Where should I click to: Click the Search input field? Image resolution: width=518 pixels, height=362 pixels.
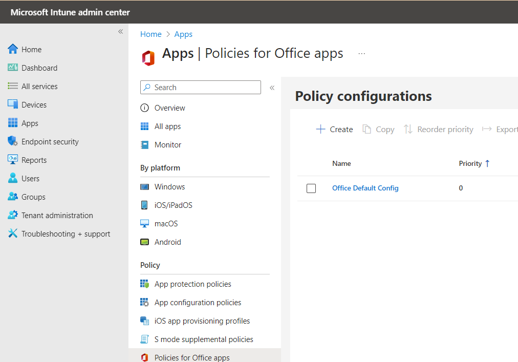(201, 87)
